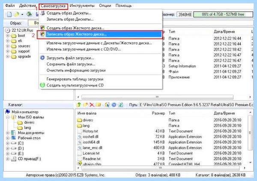Open the Действия menu

click(x=27, y=6)
